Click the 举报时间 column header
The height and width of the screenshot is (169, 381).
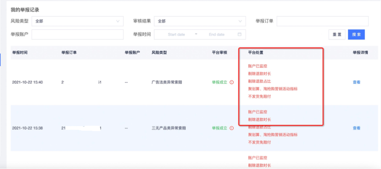20,52
